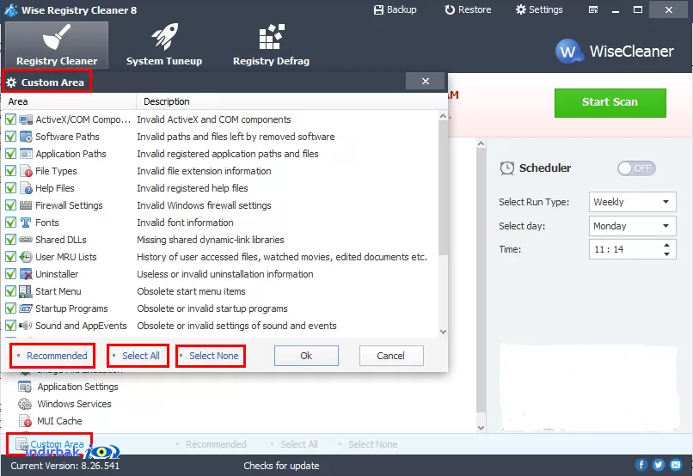Screen dimensions: 693x476
Task: Confirm with the Ok button
Action: coord(306,356)
